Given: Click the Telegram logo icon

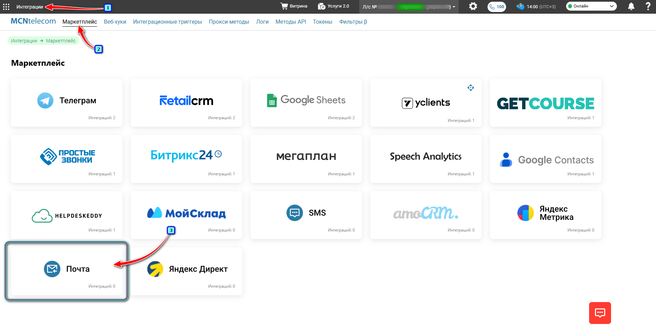Looking at the screenshot, I should coord(45,100).
